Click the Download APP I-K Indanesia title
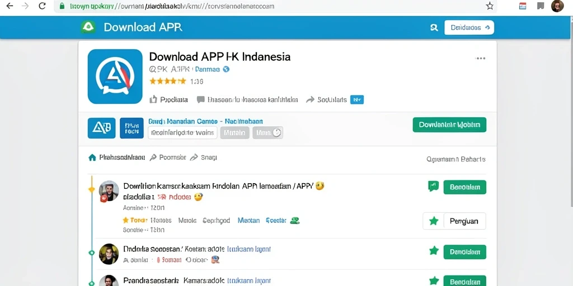 click(219, 57)
